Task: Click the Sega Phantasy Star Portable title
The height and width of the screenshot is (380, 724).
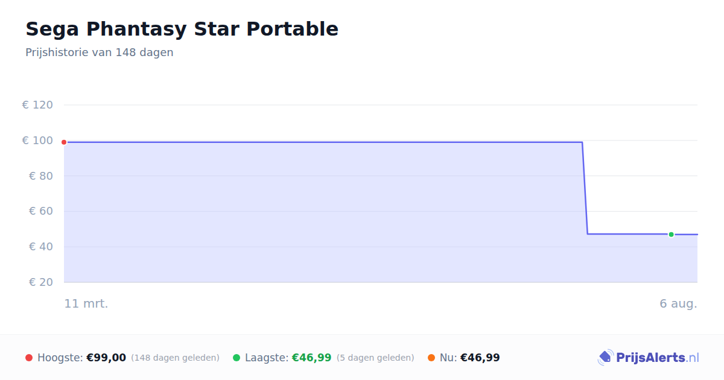Action: (182, 29)
